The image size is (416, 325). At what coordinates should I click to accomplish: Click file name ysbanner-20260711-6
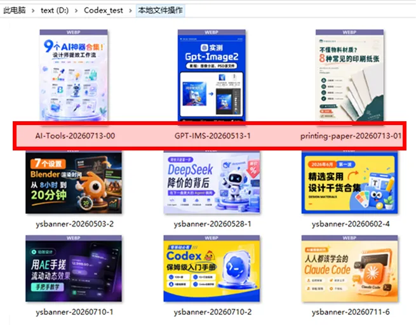coord(351,312)
